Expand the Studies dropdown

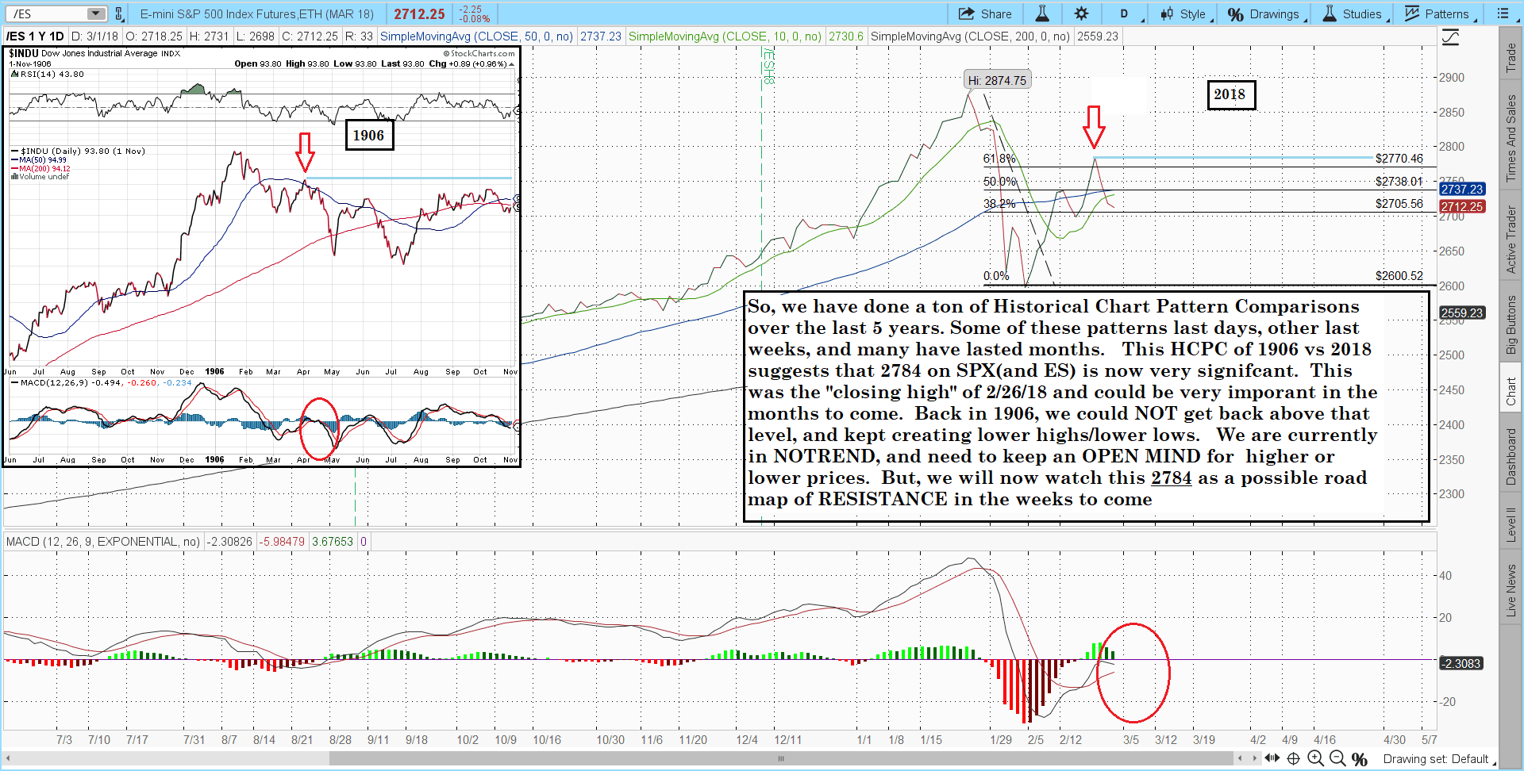click(x=1353, y=13)
